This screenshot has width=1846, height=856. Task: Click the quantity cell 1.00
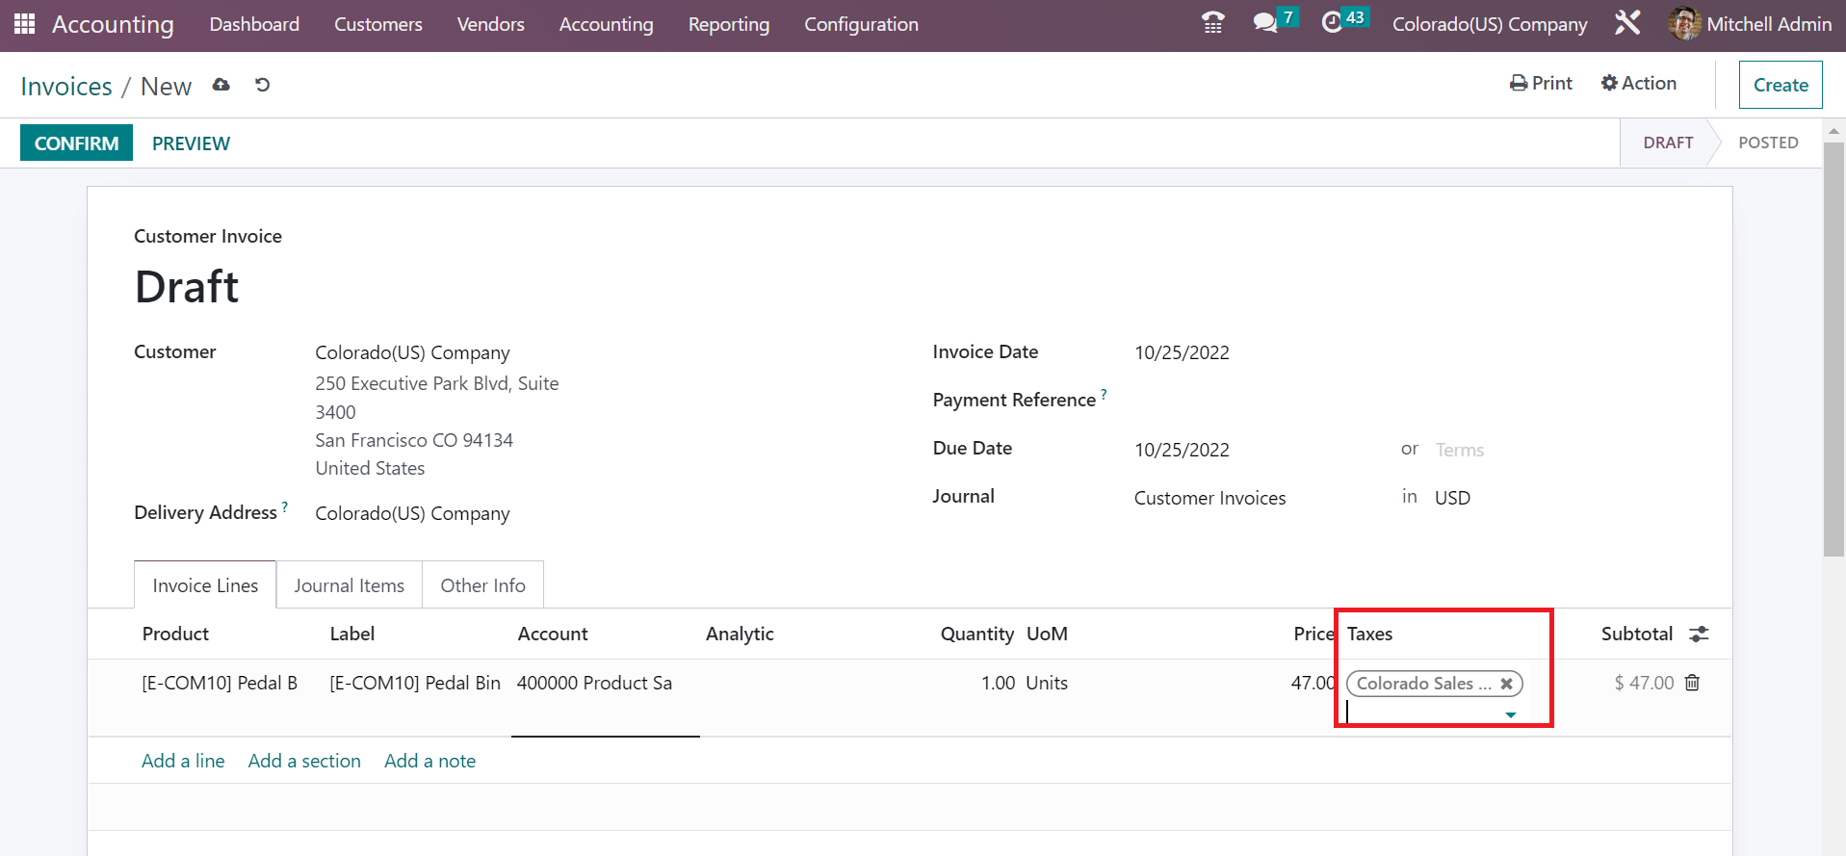[x=998, y=683]
